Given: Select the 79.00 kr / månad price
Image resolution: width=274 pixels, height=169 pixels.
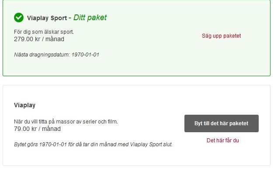Looking at the screenshot, I should pos(37,129).
